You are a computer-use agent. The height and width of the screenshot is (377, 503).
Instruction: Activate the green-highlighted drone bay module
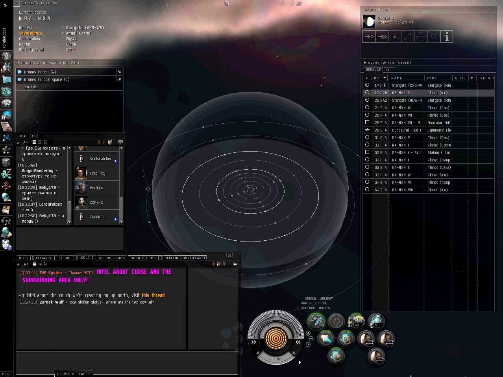coord(316,321)
